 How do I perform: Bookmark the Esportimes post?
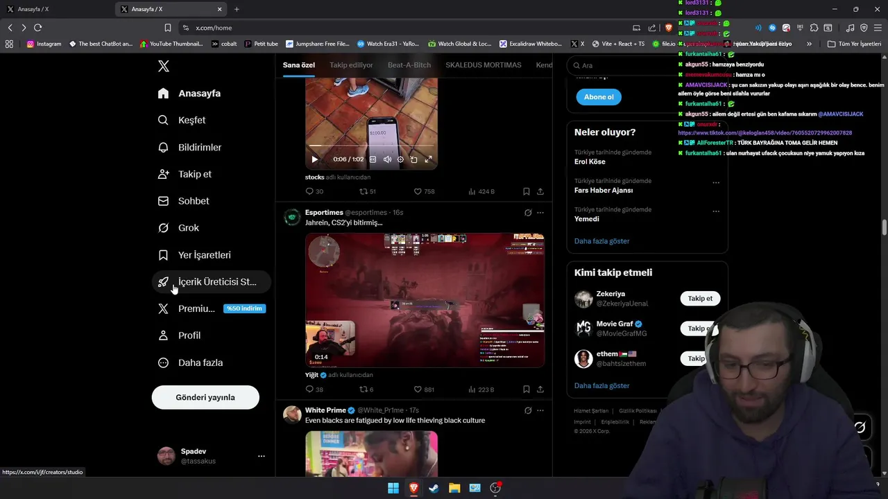pyautogui.click(x=527, y=389)
